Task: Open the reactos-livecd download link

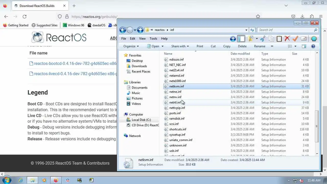Action: click(x=73, y=74)
